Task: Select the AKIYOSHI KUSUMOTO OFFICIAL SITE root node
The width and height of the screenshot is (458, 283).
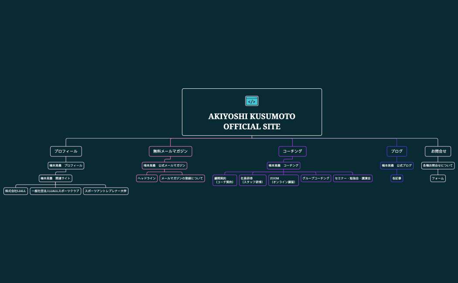Action: coord(252,121)
